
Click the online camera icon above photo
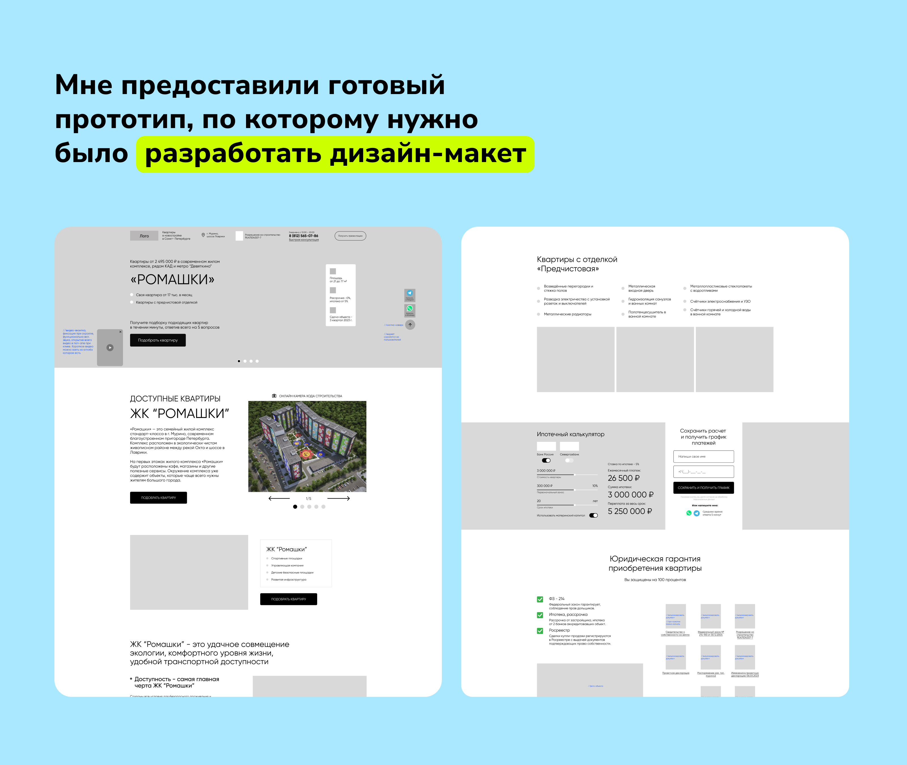274,396
